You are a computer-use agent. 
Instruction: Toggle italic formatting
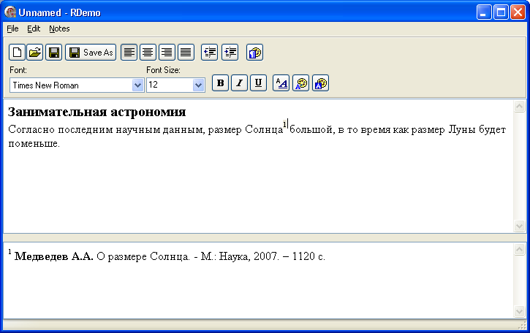pos(239,83)
